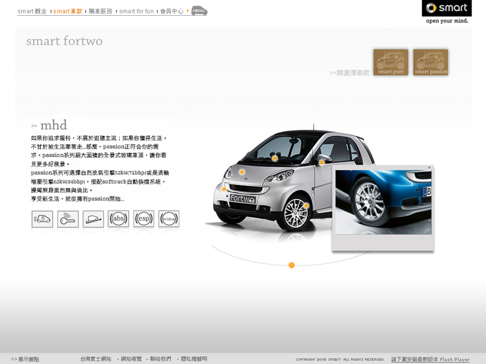Screen dimensions: 486x364
Task: Open the abs feature icon
Action: coord(118,219)
